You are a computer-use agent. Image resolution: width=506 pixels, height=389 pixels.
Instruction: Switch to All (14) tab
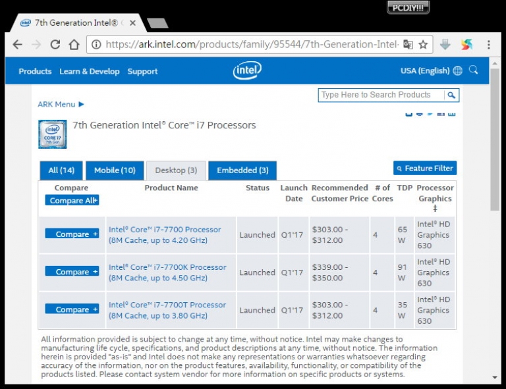61,170
